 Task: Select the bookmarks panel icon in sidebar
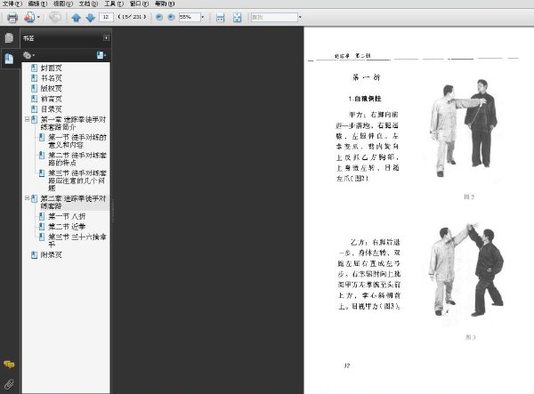click(x=9, y=59)
